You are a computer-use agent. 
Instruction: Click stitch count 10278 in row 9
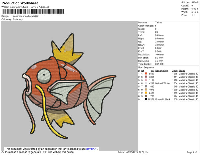[x=151, y=99]
